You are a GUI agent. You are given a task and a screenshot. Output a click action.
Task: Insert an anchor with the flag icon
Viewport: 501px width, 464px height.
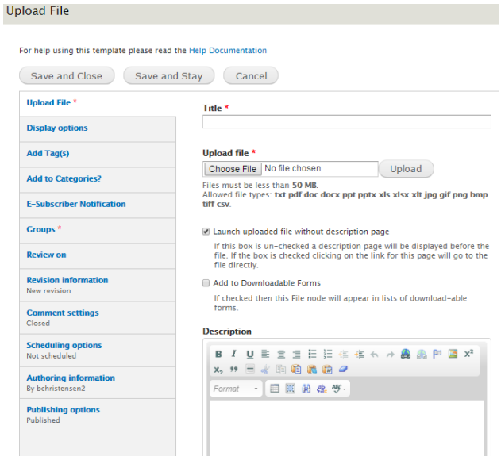(437, 354)
